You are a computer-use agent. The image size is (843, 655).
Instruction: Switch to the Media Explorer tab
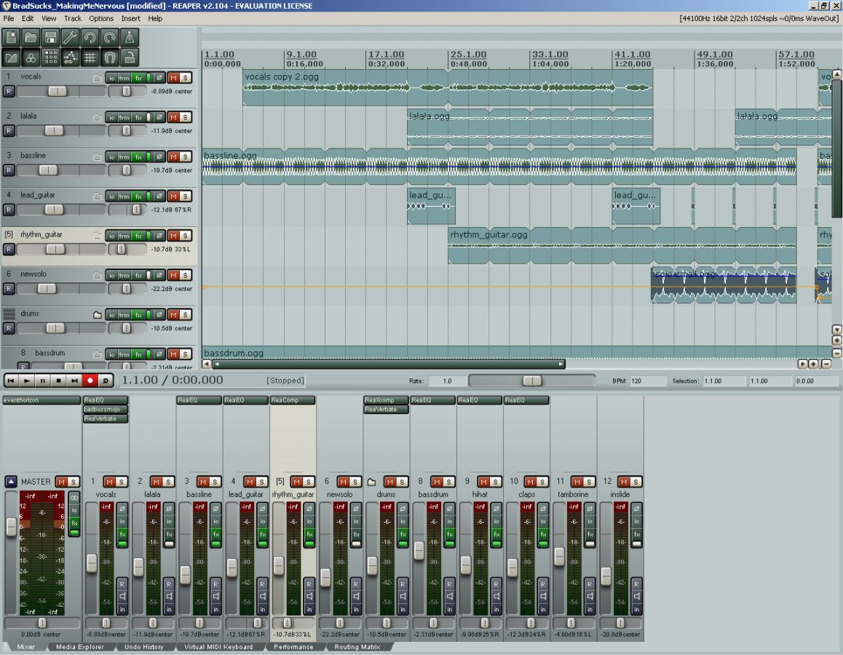pos(79,647)
